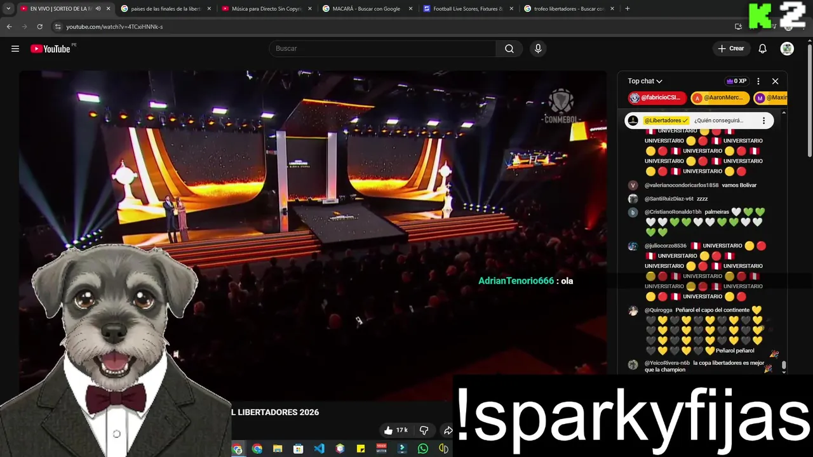This screenshot has height=457, width=813.
Task: Close the Música para Directo tab
Action: 310,9
